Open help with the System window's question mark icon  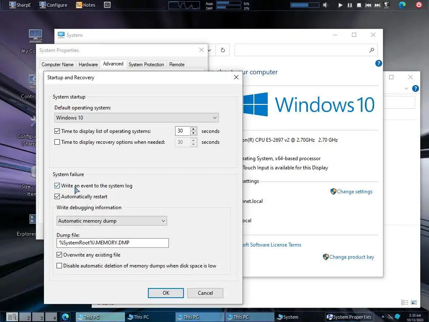[x=378, y=63]
